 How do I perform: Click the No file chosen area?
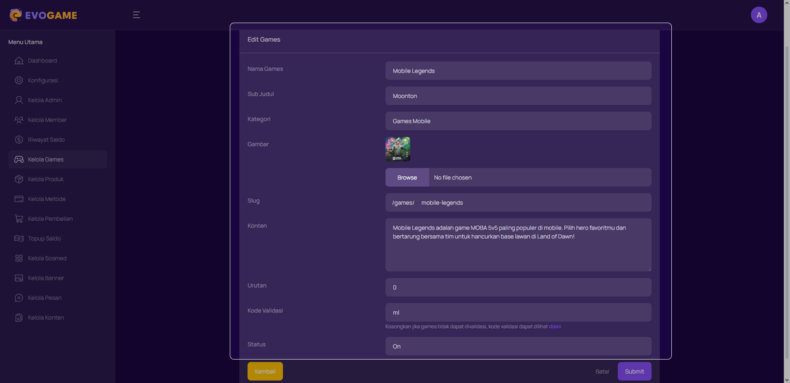[540, 177]
